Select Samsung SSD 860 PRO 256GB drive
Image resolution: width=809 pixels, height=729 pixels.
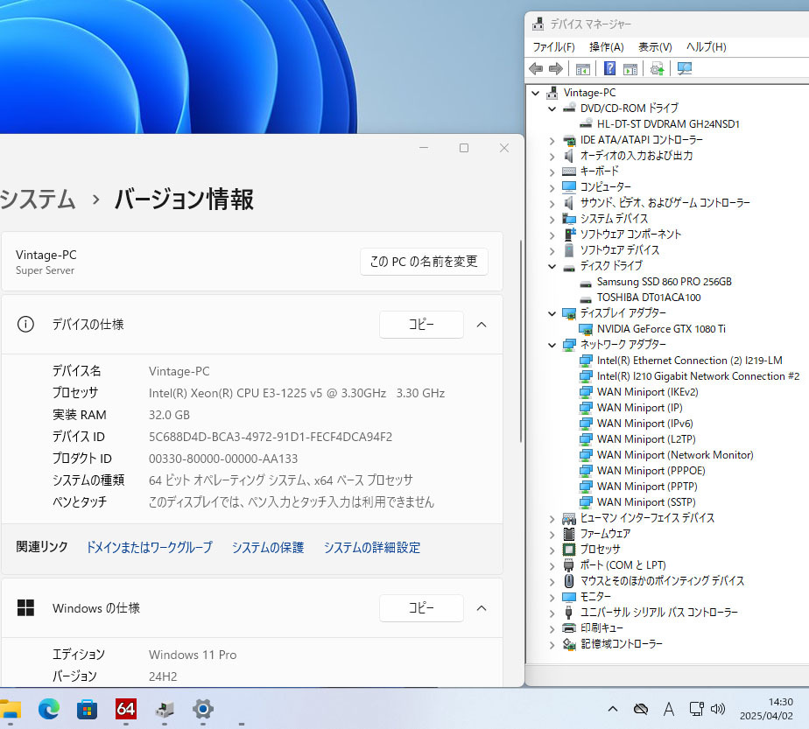(664, 282)
